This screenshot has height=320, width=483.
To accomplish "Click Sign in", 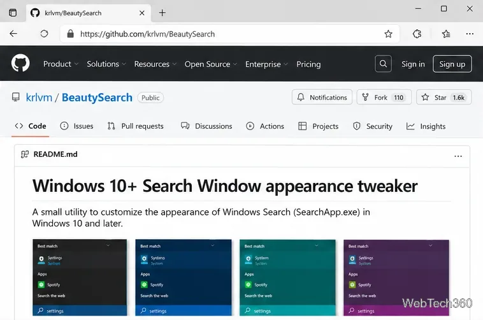I will [x=413, y=64].
